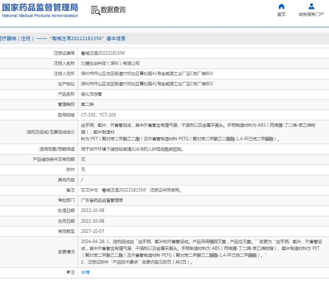The image size is (329, 281).
Task: Select the 附件 label
Action: (x=70, y=169)
